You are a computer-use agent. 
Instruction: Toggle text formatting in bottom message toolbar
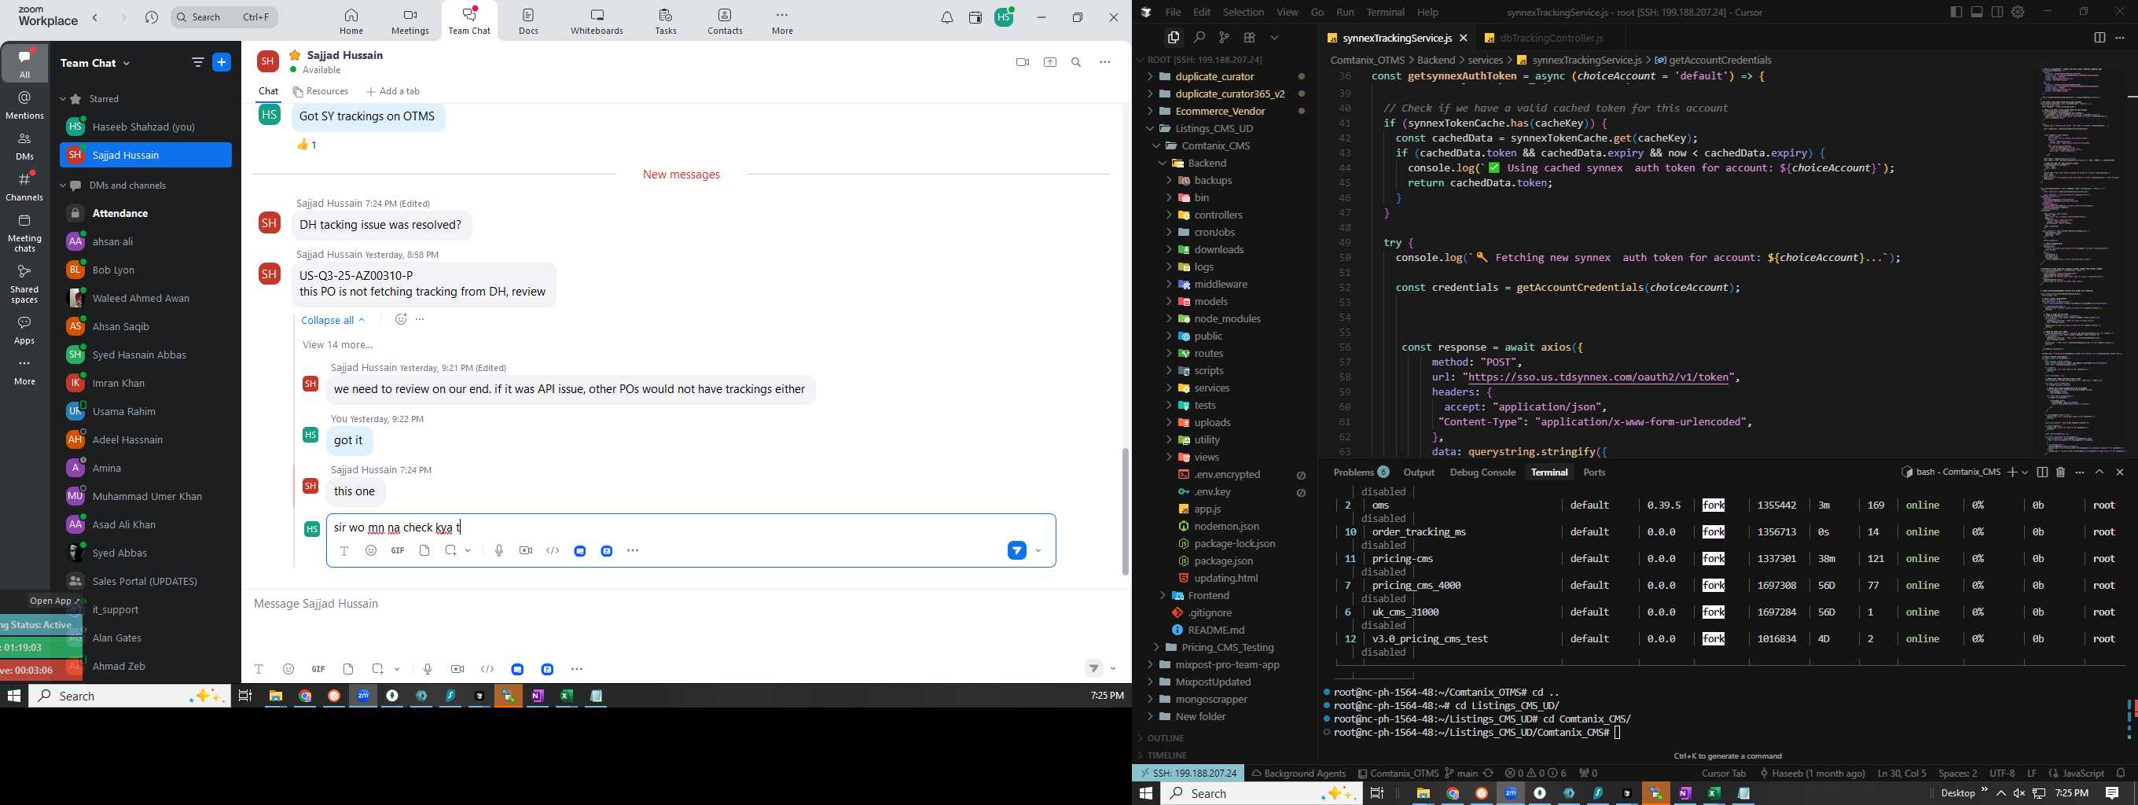(259, 669)
